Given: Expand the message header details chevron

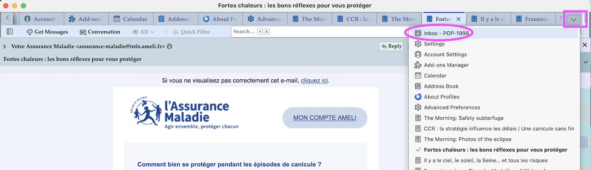Looking at the screenshot, I should 5,46.
